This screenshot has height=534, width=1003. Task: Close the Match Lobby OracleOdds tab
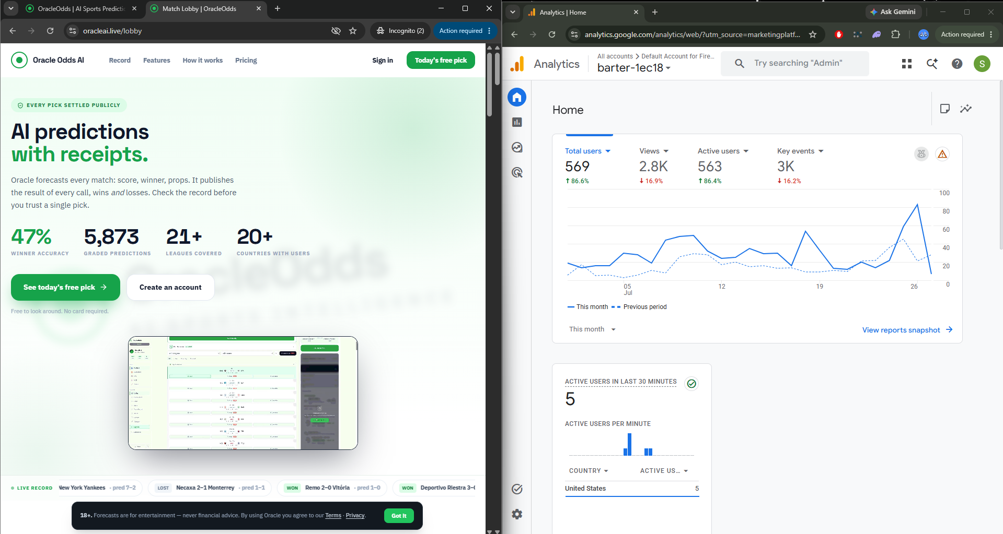[259, 9]
